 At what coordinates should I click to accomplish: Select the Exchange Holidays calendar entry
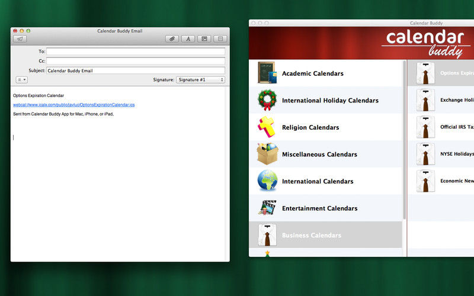click(441, 100)
